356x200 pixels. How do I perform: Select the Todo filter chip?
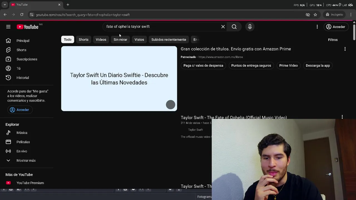point(68,39)
